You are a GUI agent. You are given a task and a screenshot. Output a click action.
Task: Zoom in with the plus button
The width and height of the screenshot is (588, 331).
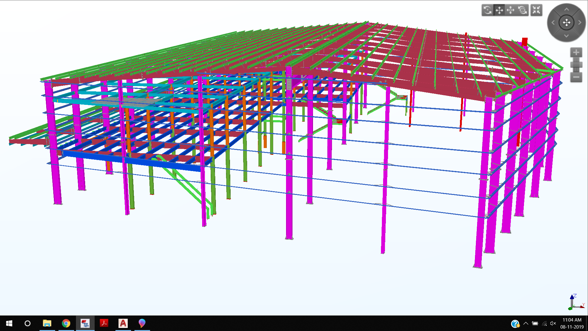576,52
